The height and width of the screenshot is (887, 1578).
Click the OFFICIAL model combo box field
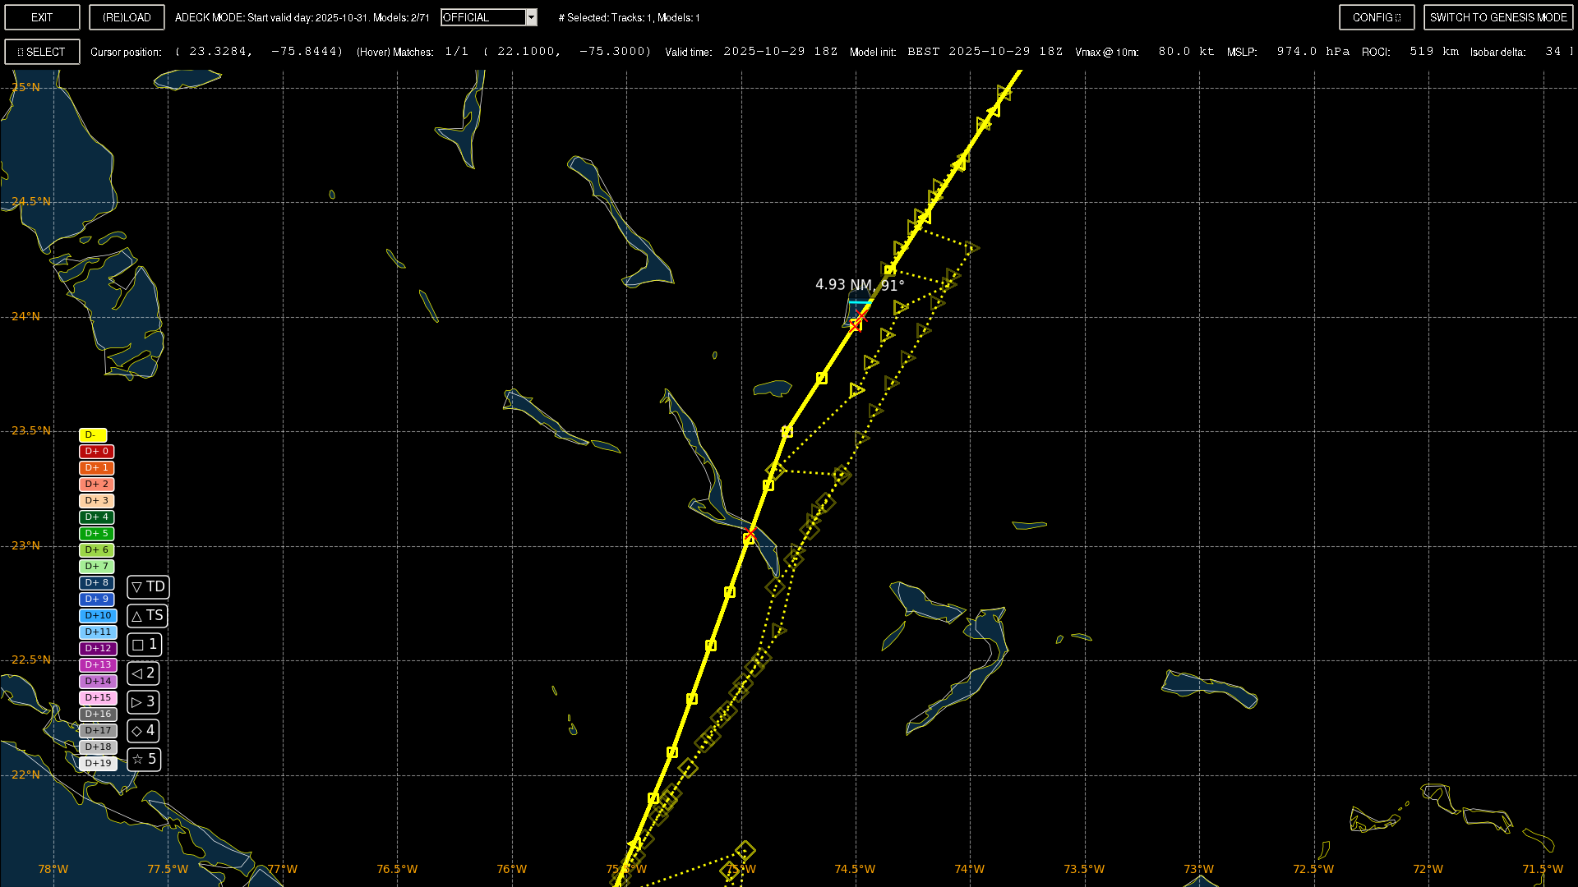pyautogui.click(x=482, y=17)
